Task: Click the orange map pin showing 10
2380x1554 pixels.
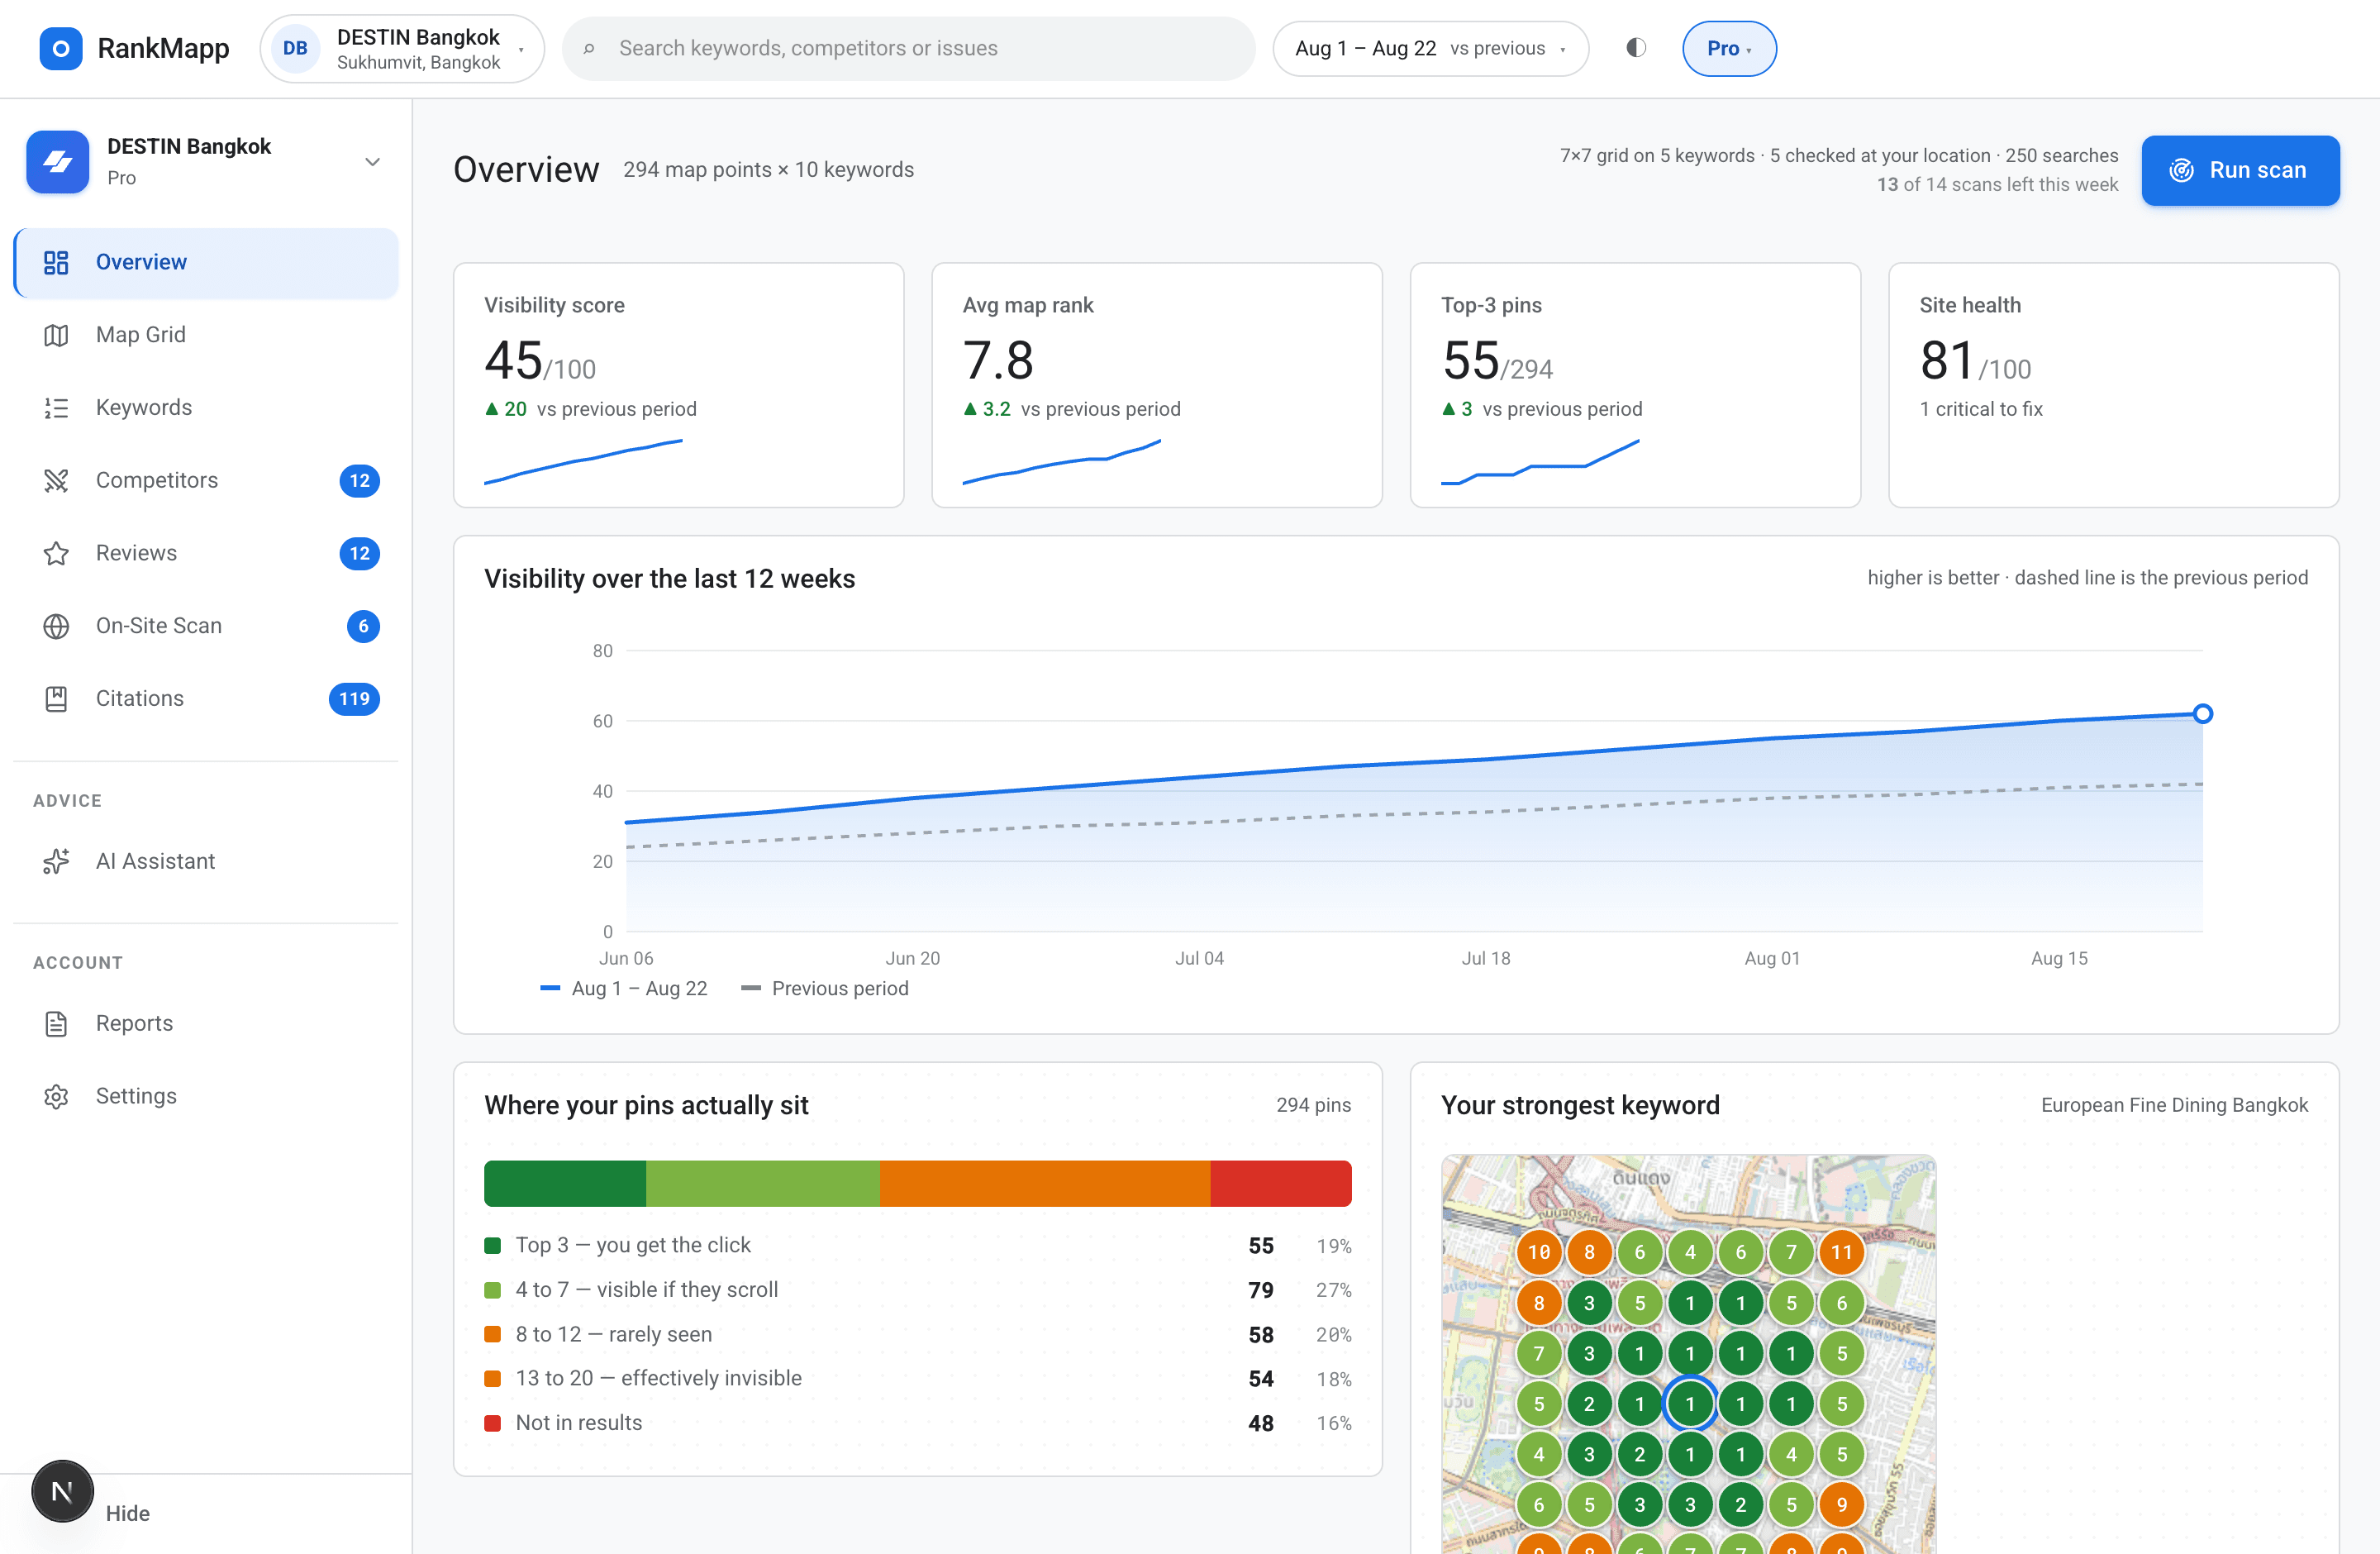Action: [x=1539, y=1252]
